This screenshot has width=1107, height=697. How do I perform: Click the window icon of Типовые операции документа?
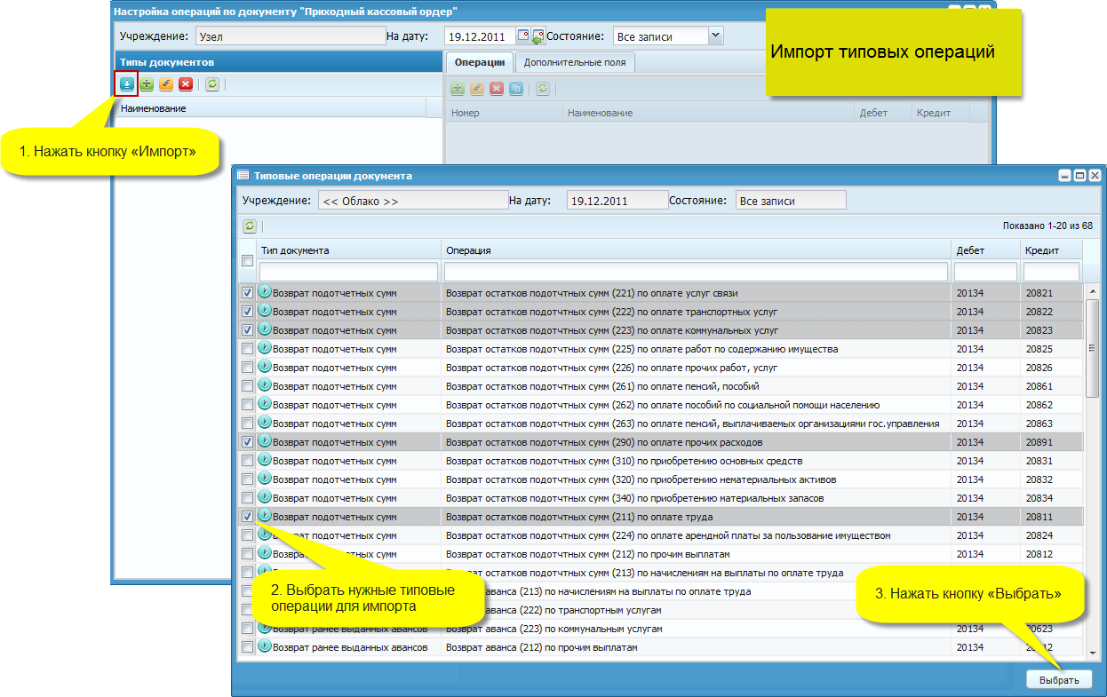243,176
